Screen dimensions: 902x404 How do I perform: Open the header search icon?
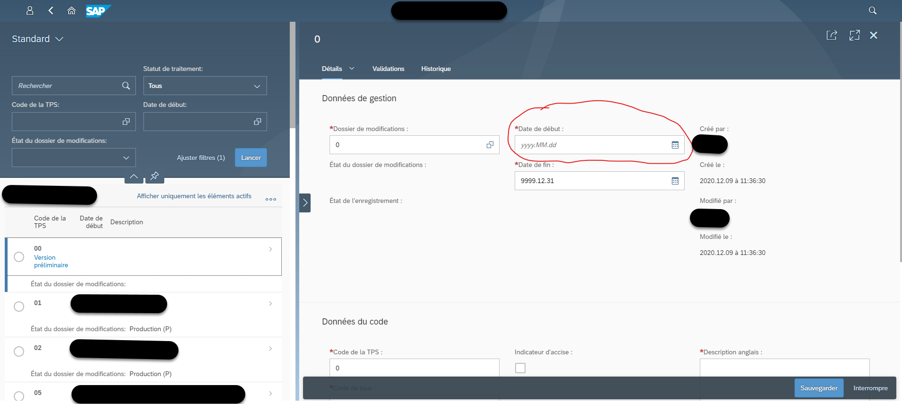[x=873, y=10]
